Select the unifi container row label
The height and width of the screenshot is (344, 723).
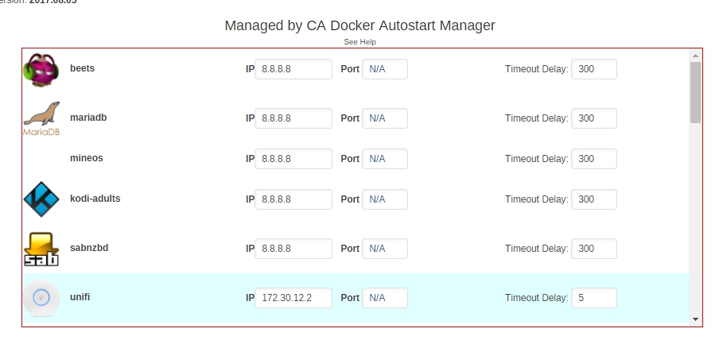(80, 297)
